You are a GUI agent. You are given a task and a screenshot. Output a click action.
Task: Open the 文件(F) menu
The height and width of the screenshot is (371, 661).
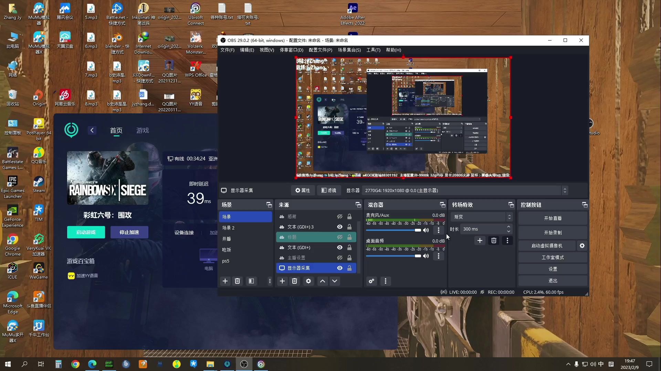coord(227,50)
